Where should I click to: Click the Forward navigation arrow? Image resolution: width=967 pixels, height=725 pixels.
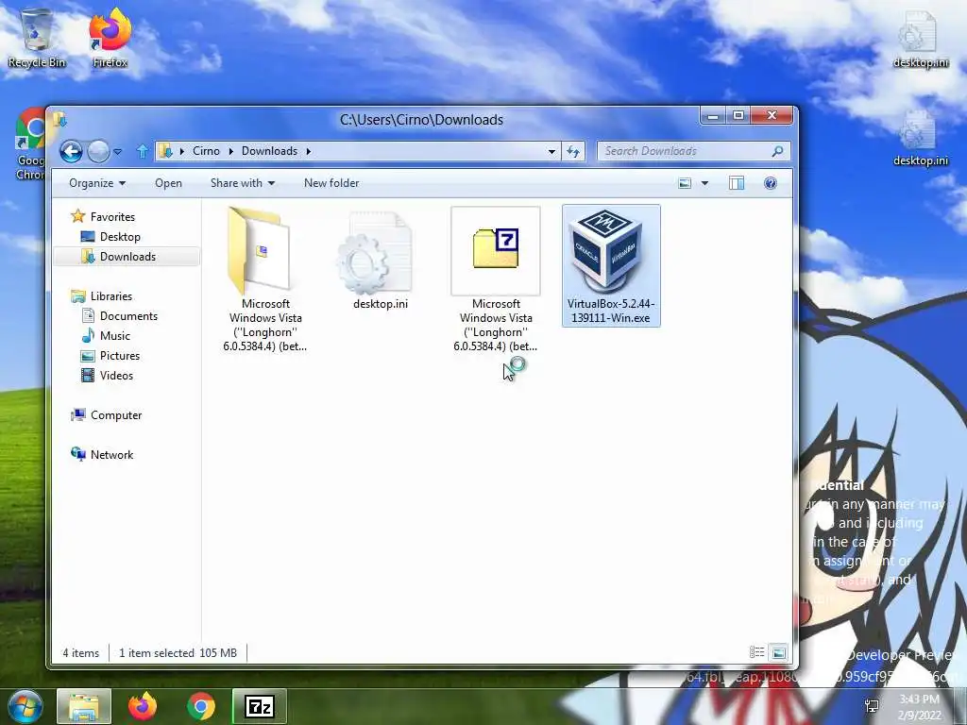pyautogui.click(x=98, y=151)
